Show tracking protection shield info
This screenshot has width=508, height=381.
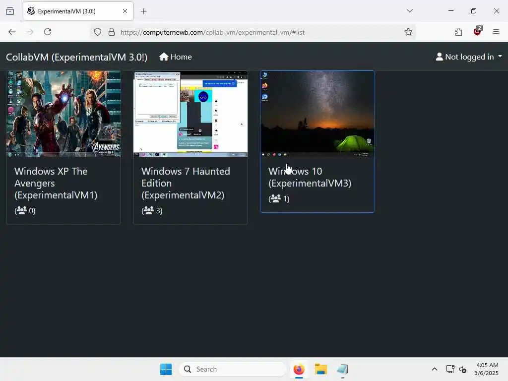98,32
